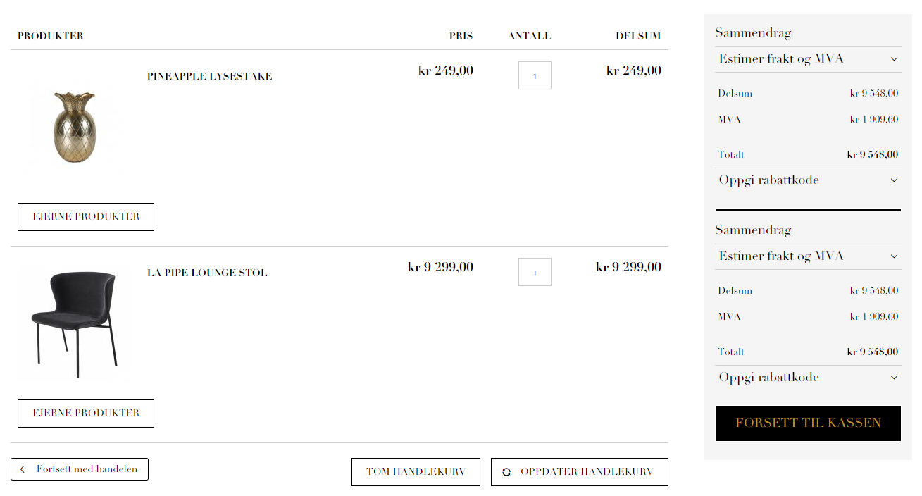Screen dimensions: 922x496
Task: Expand the lower Estimer frakt og MVA chevron
Action: pyautogui.click(x=894, y=256)
